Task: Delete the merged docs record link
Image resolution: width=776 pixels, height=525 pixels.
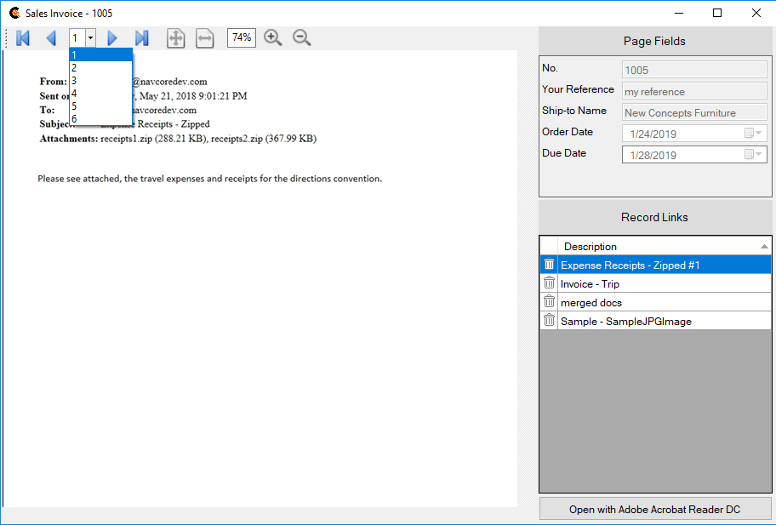Action: click(549, 302)
